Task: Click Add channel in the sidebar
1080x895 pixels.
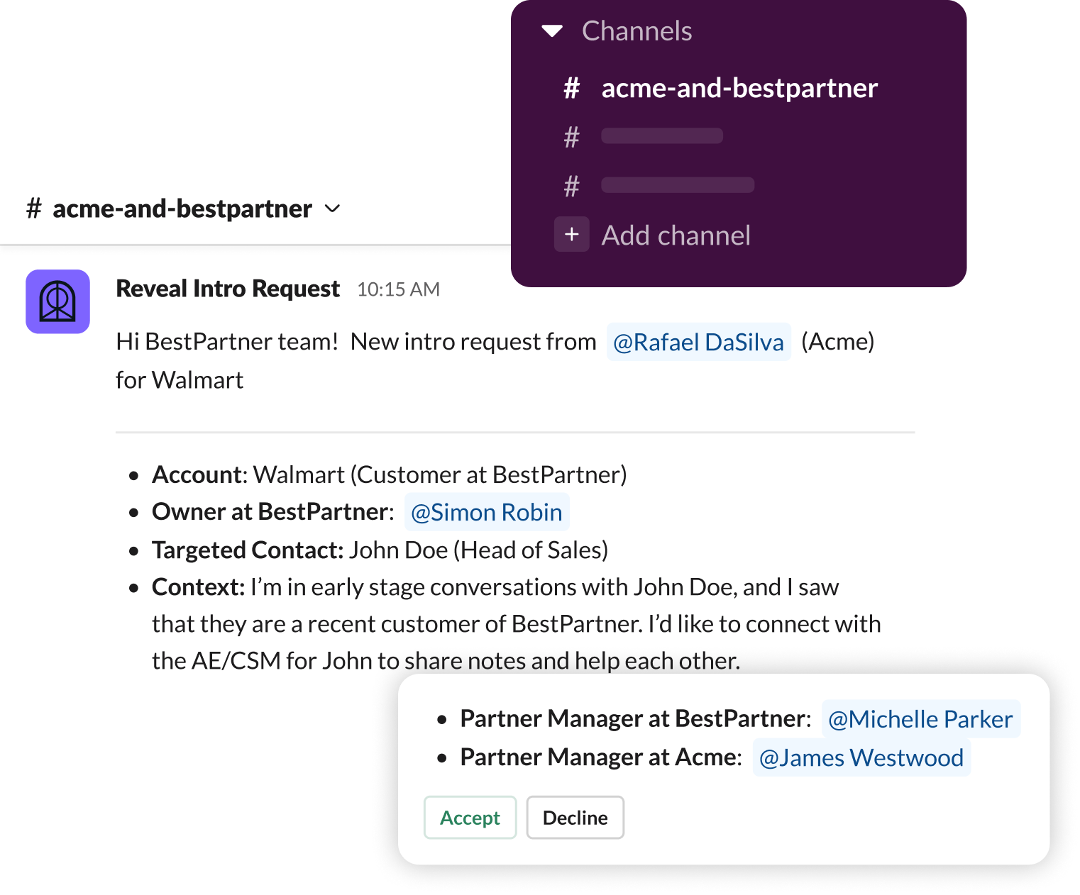Action: coord(676,235)
